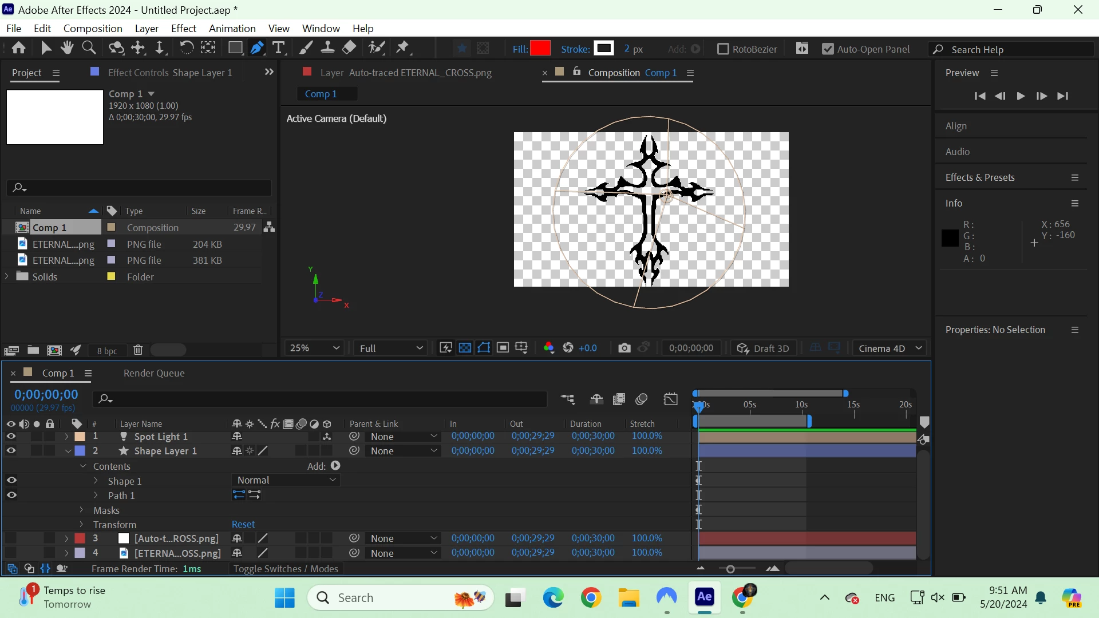The image size is (1099, 618).
Task: Select the Hand tool
Action: coord(67,48)
